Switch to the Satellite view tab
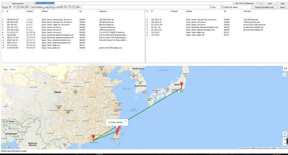This screenshot has width=288, height=155. [12, 70]
